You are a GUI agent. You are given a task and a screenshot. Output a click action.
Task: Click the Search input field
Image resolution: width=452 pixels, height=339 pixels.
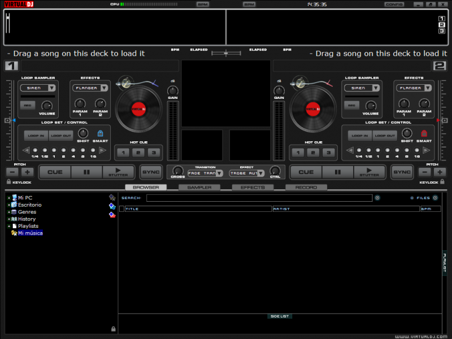[259, 198]
